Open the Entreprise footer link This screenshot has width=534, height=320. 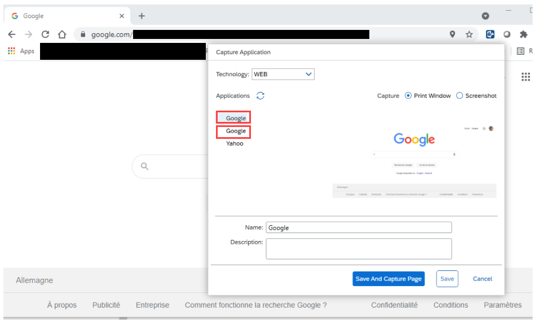(x=153, y=305)
